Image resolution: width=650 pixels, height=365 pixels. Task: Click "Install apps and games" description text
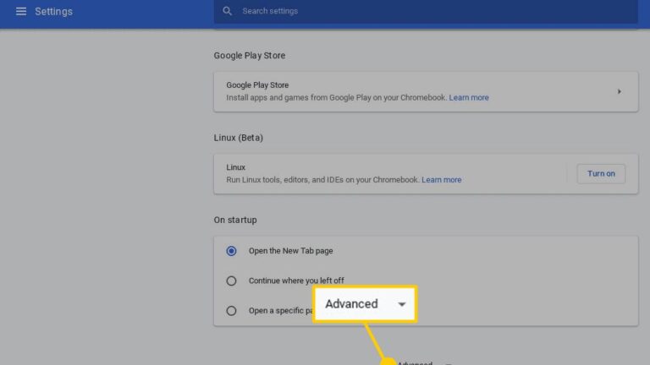[337, 98]
